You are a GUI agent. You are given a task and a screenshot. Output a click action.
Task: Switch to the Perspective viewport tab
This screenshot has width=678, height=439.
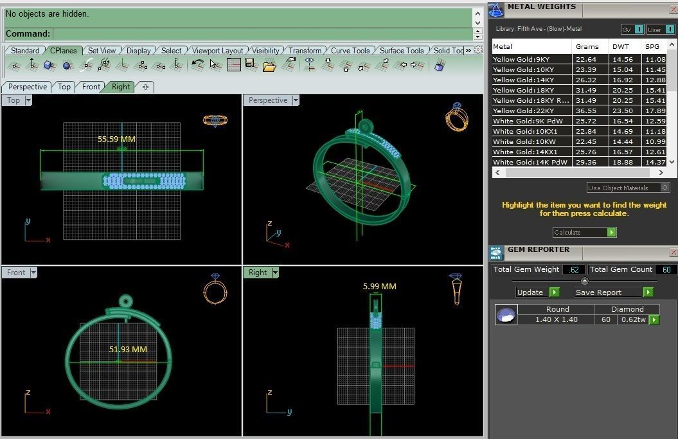point(28,87)
